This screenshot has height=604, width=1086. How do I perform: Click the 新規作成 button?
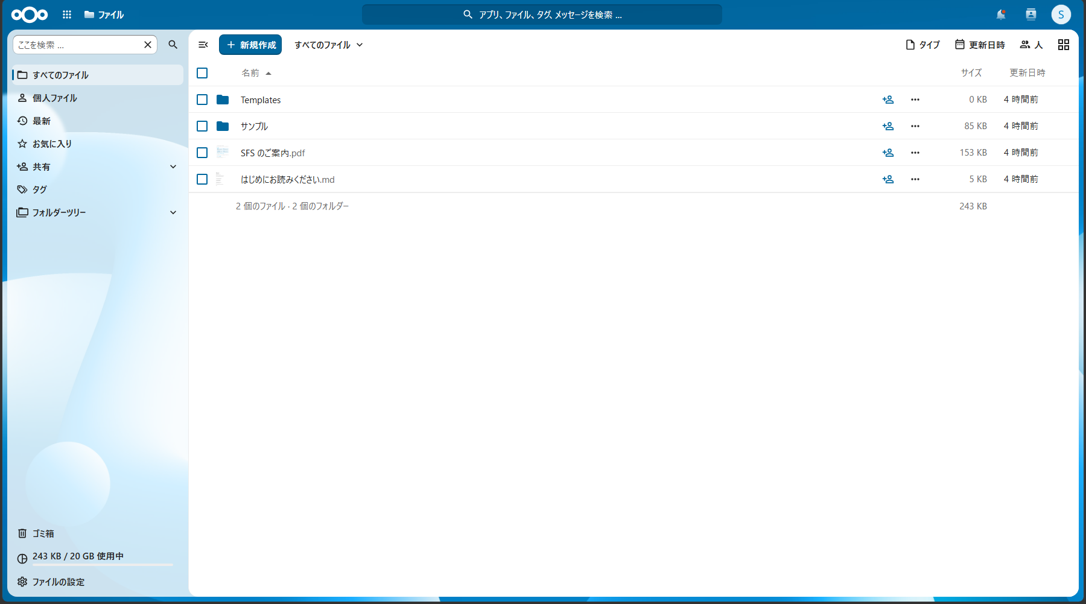pos(250,45)
